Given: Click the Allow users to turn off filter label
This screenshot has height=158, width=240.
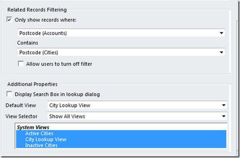Looking at the screenshot, I should pyautogui.click(x=59, y=64).
